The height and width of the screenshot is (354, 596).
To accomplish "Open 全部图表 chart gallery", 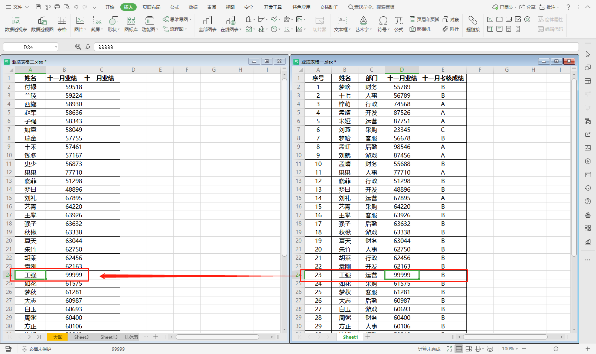I will 207,24.
